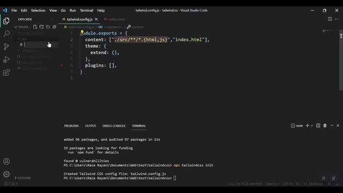Open the Extensions view
The image size is (343, 193).
(6, 72)
